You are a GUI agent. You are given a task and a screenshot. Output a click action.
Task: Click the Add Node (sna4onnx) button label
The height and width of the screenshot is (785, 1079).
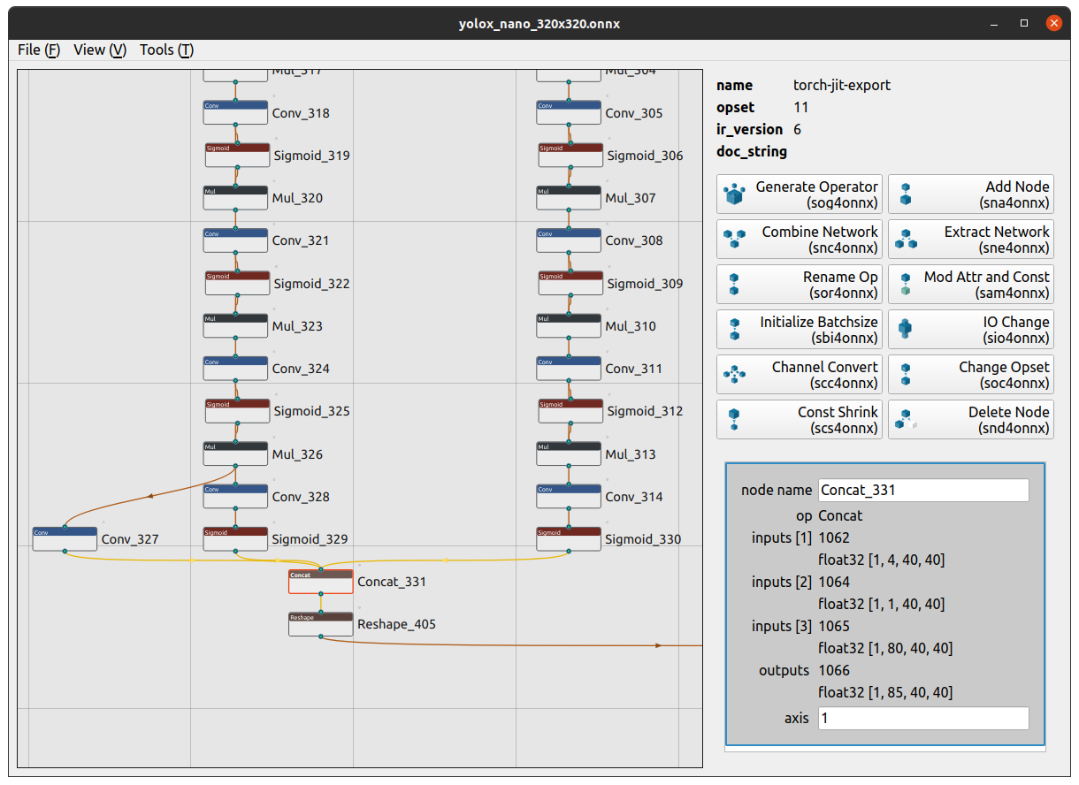coord(1014,194)
